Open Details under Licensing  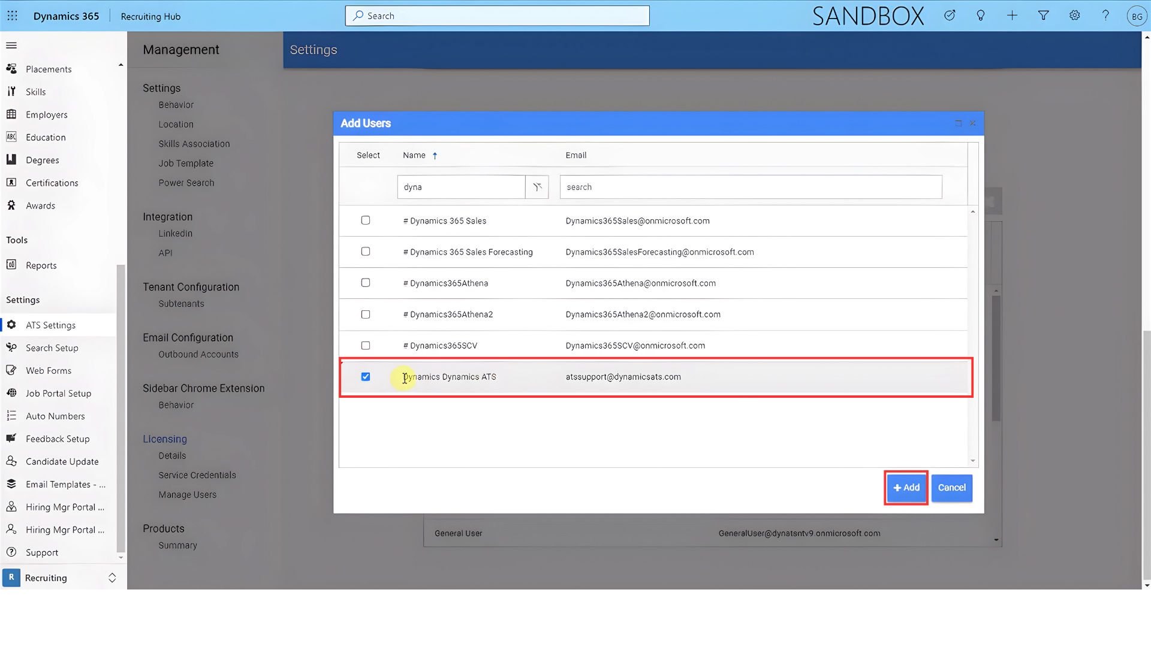(172, 456)
